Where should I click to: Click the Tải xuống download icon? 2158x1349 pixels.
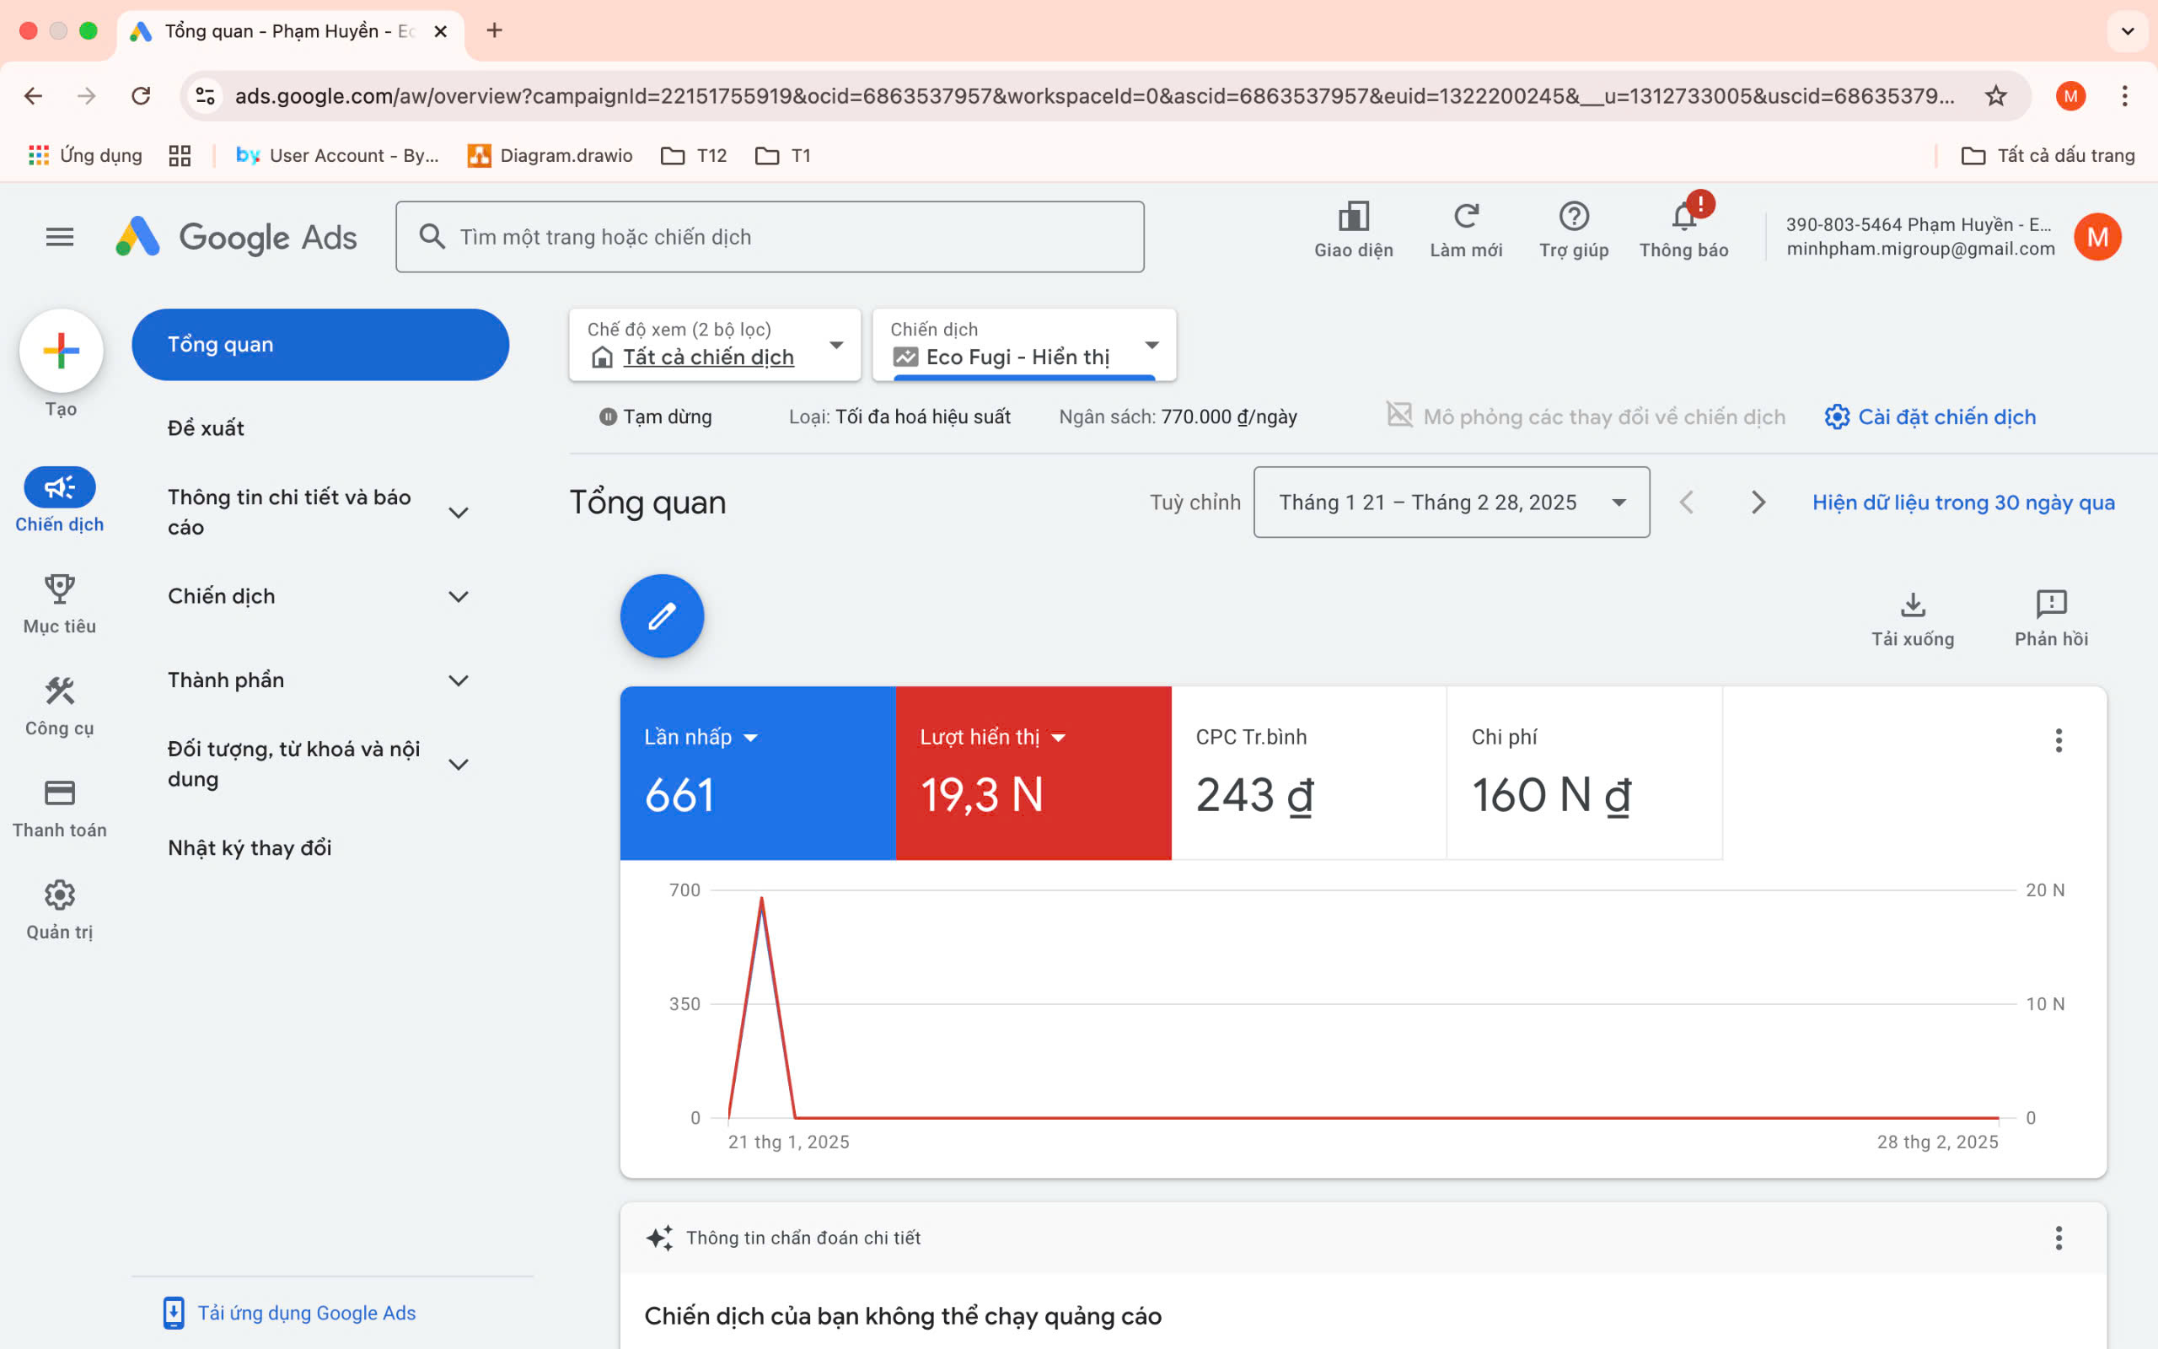tap(1912, 606)
